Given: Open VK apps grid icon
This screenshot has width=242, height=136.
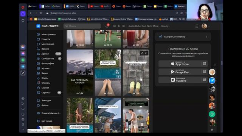Looking at the screenshot, I should click(196, 26).
